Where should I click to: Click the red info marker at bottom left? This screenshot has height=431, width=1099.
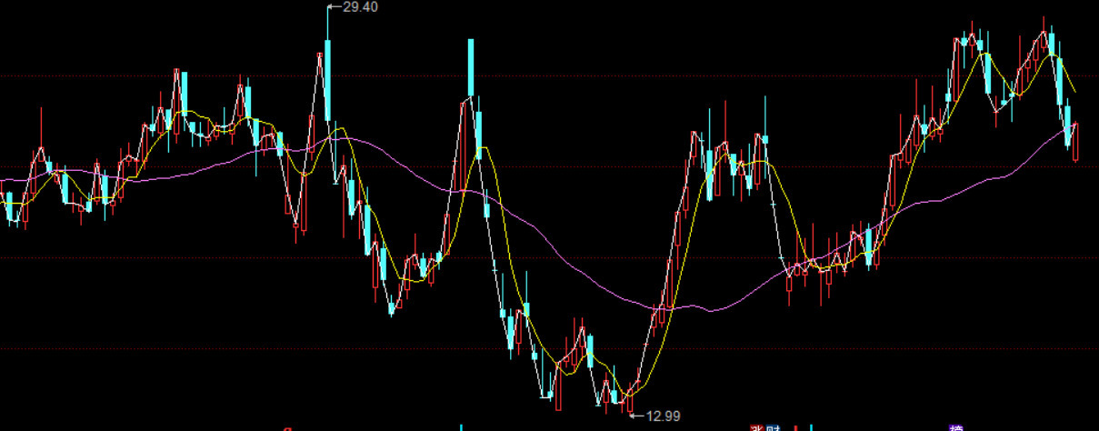287,427
